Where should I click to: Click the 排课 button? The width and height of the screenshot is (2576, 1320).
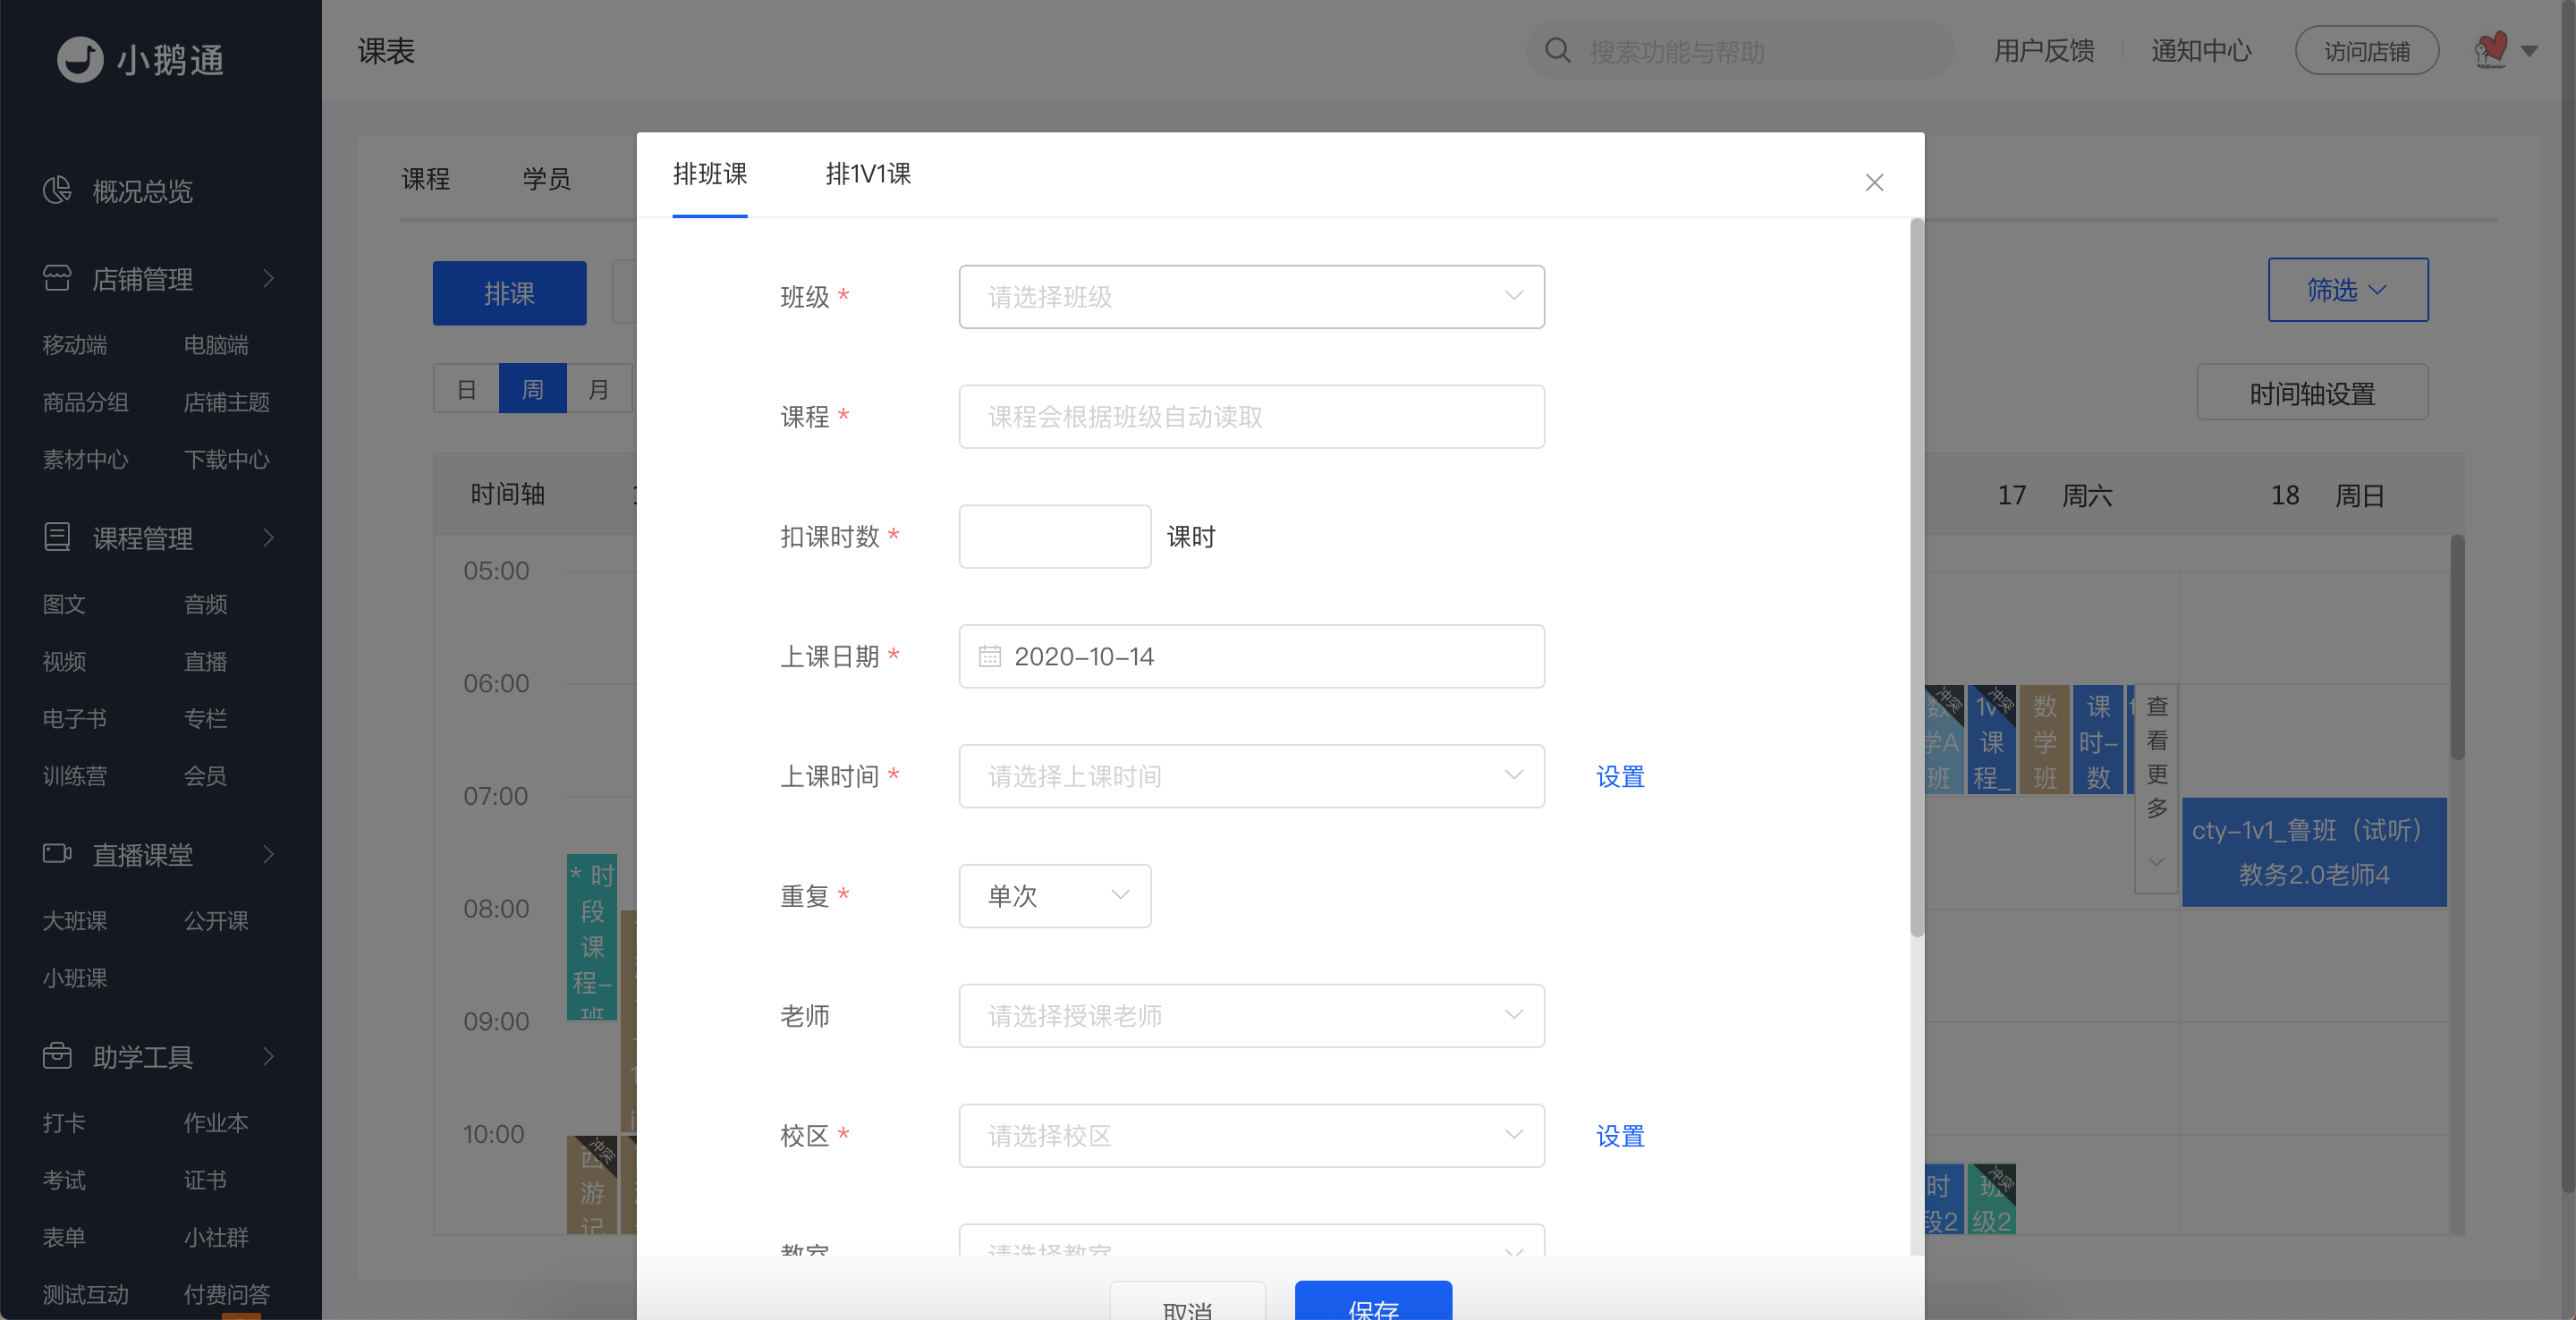(509, 293)
